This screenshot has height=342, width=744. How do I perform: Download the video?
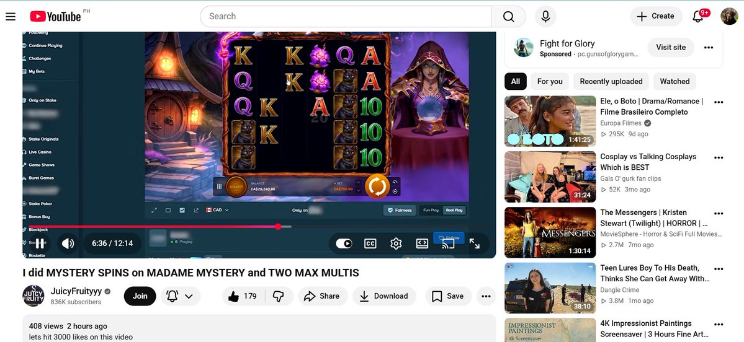384,296
